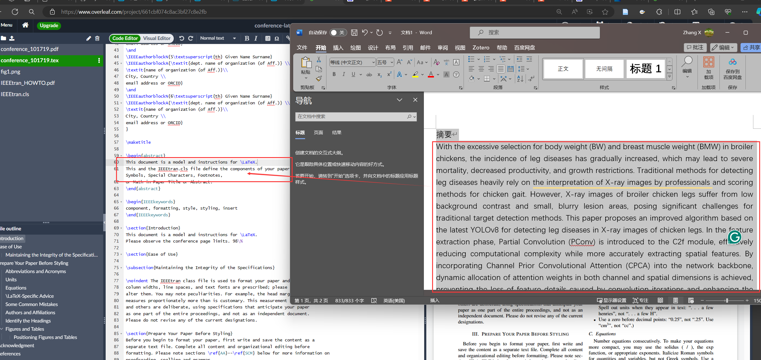
Task: Click the yellow text highlight color button
Action: [x=415, y=75]
